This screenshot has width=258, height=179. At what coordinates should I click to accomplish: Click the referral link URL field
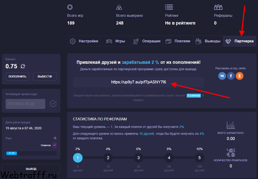[x=139, y=82]
